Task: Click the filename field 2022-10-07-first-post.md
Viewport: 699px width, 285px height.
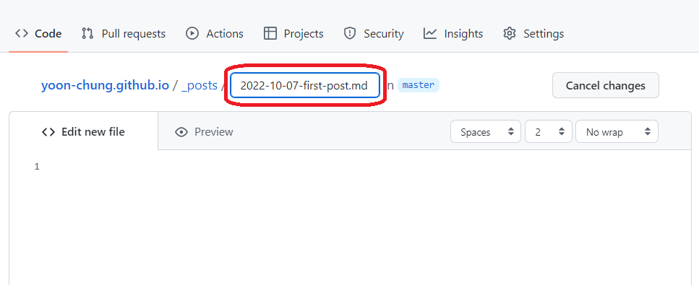Action: (305, 85)
